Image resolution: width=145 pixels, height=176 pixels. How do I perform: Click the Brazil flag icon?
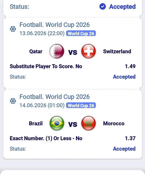(x=57, y=123)
